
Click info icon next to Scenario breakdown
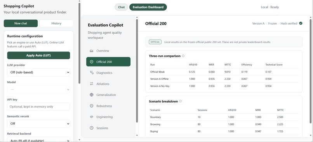181,101
